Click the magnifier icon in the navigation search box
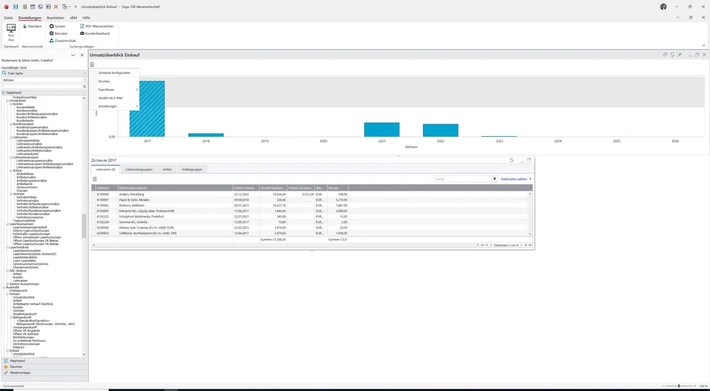The image size is (710, 391). click(84, 86)
